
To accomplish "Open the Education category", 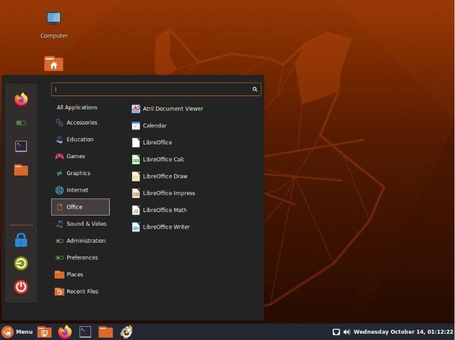I will (80, 139).
